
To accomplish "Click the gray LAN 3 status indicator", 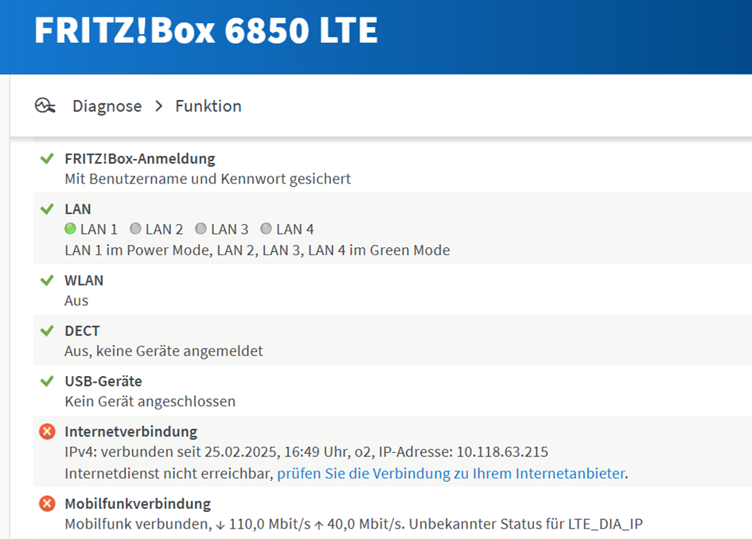I will [x=201, y=229].
